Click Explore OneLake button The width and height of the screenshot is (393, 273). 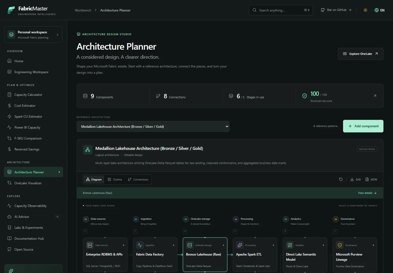coord(361,54)
